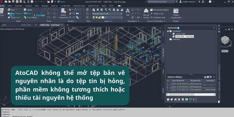234x117 pixels.
Task: Click the help question mark icon
Action: point(210,2)
